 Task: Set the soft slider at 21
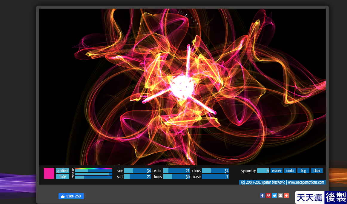138,177
